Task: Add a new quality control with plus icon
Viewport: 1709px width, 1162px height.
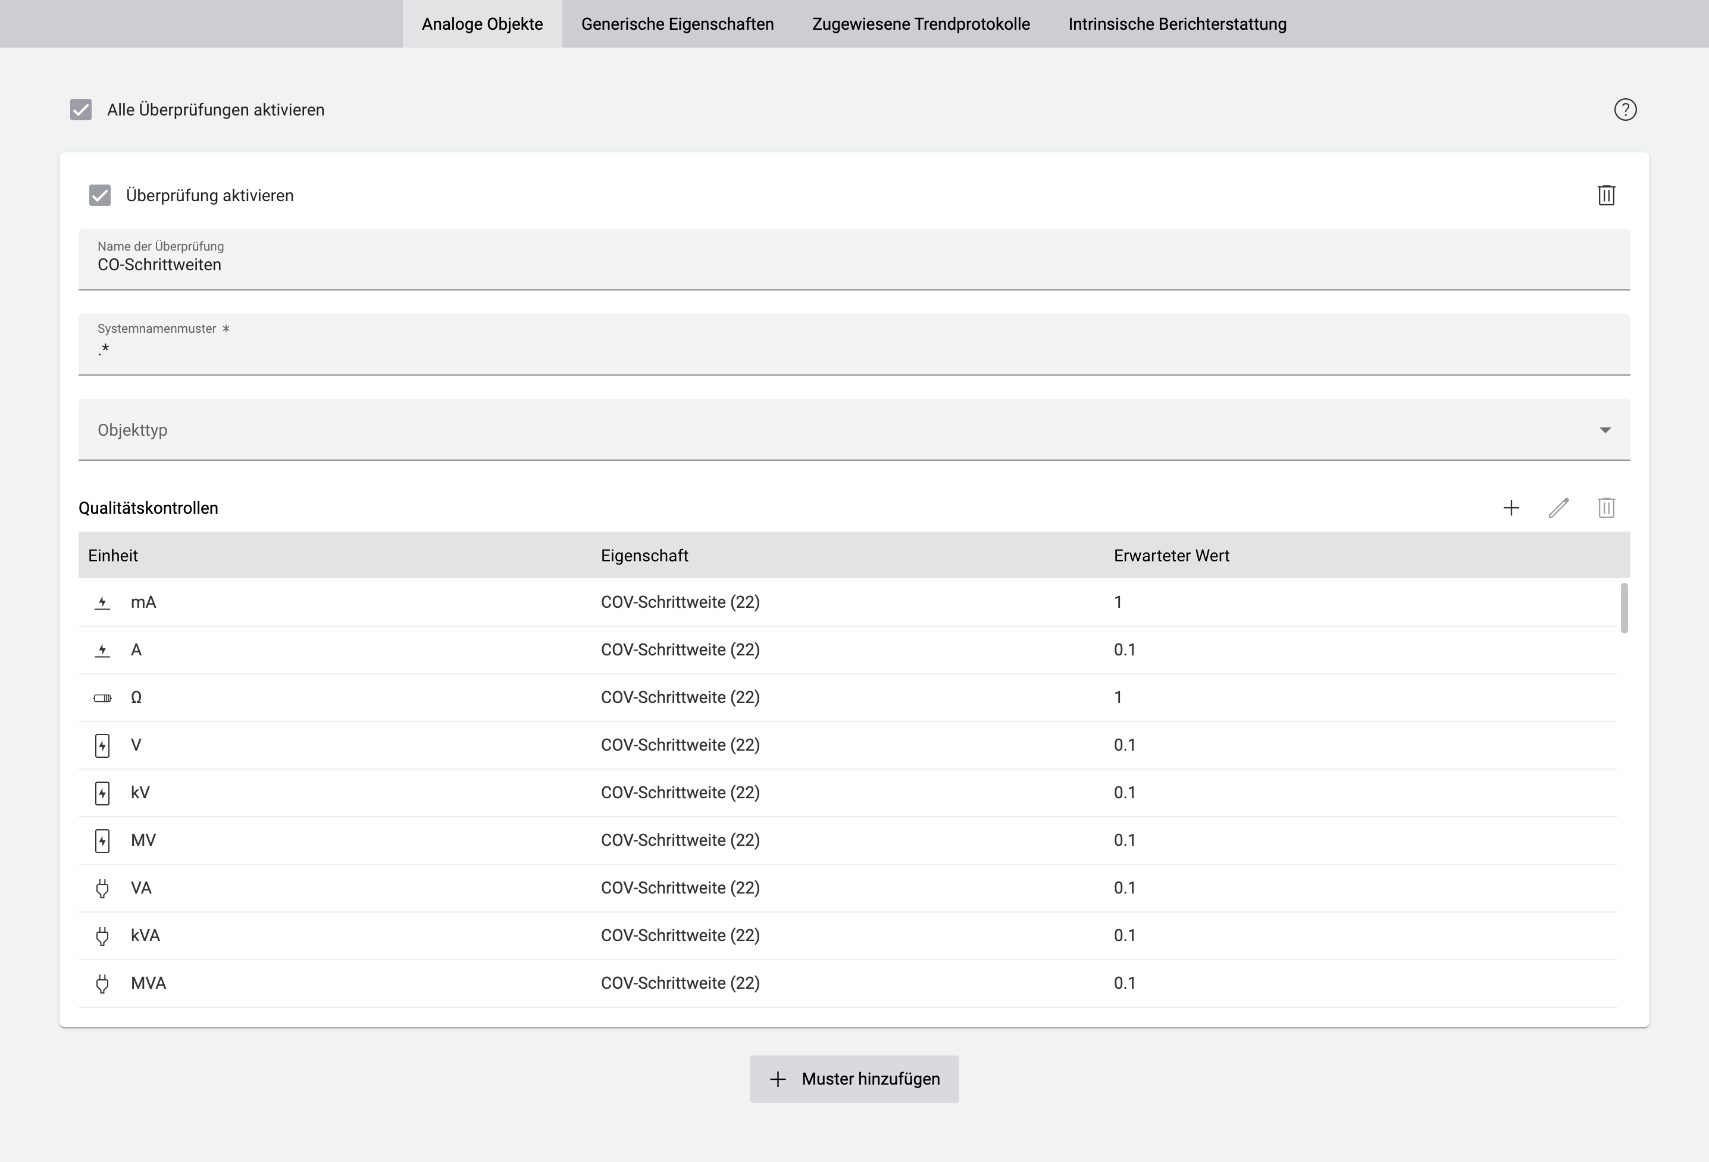Action: coord(1510,508)
